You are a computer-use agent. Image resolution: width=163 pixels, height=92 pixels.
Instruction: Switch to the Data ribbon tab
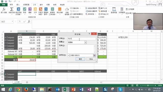tap(41, 5)
